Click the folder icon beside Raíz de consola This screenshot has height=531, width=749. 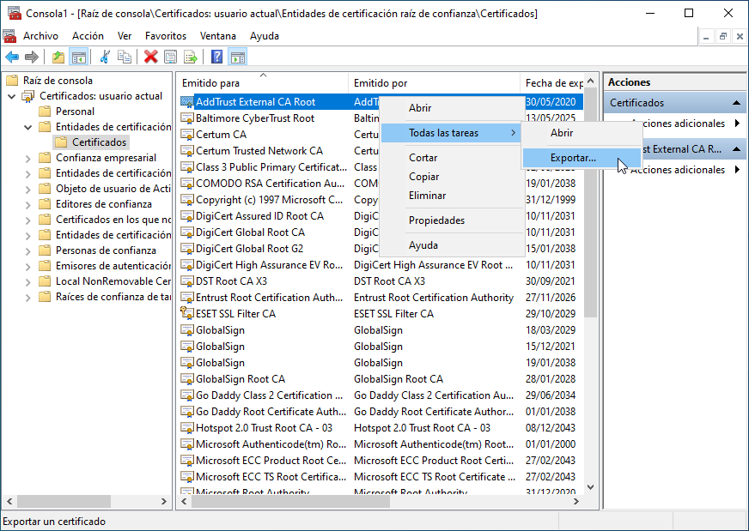point(12,80)
